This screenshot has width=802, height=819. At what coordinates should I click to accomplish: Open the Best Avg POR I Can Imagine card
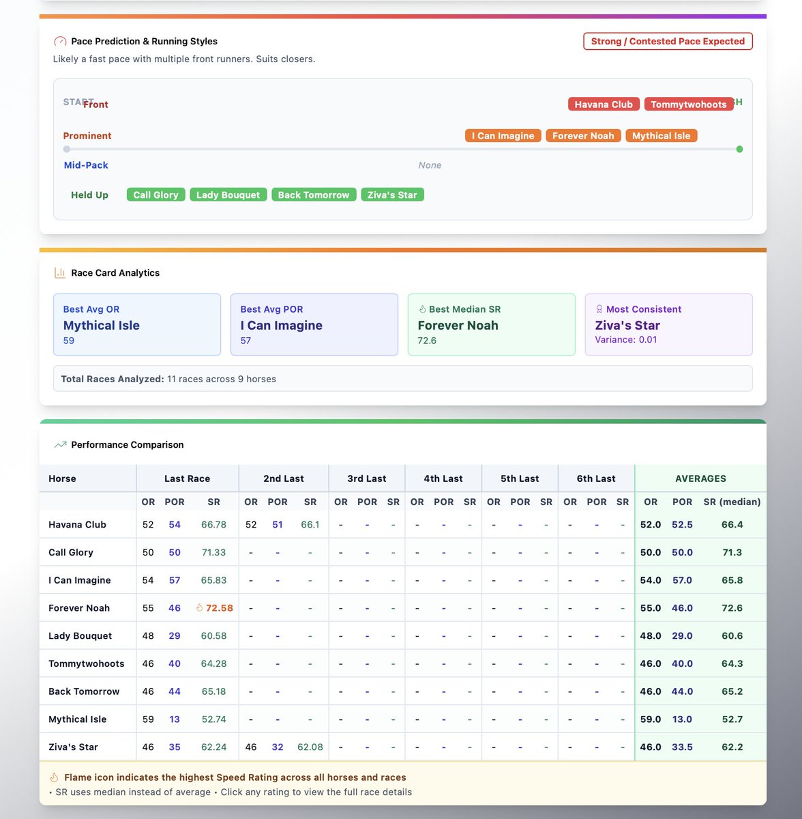click(x=314, y=325)
